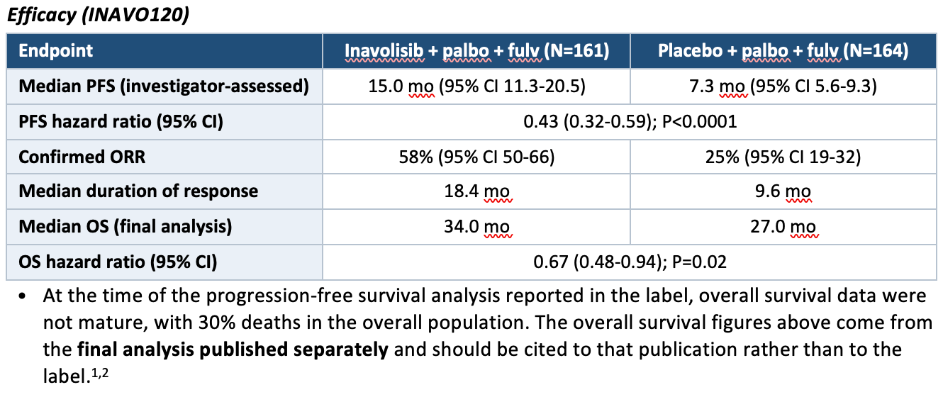The width and height of the screenshot is (943, 397).
Task: Select the 'Endpoint' header cell
Action: (165, 51)
